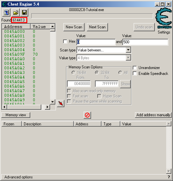Toggle the Hex checkbox
The width and height of the screenshot is (173, 181).
[65, 41]
